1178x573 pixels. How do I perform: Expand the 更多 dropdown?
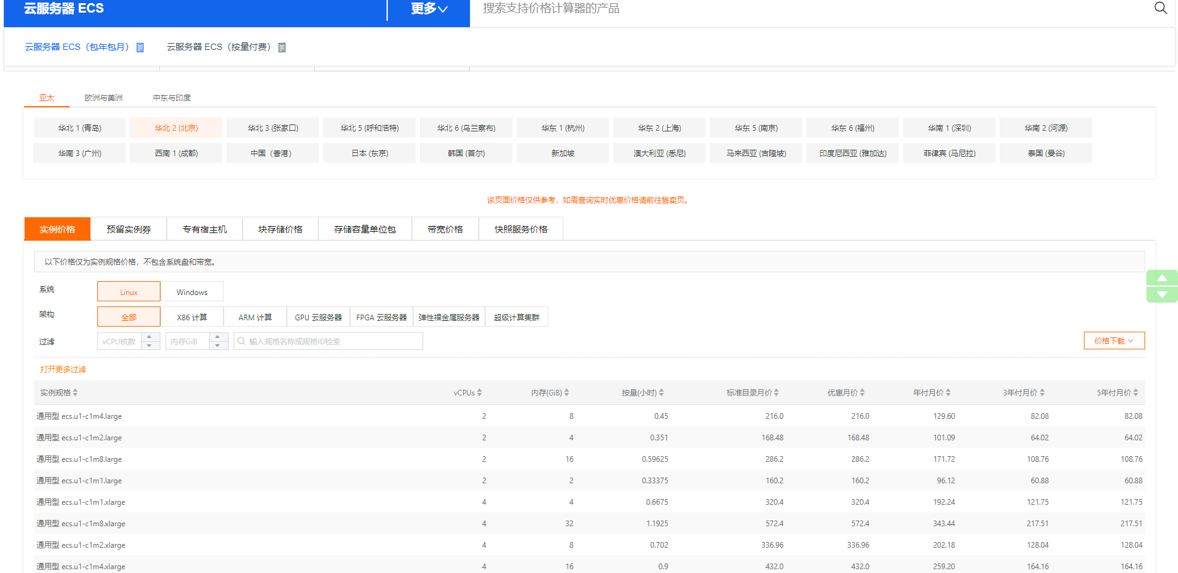click(429, 9)
